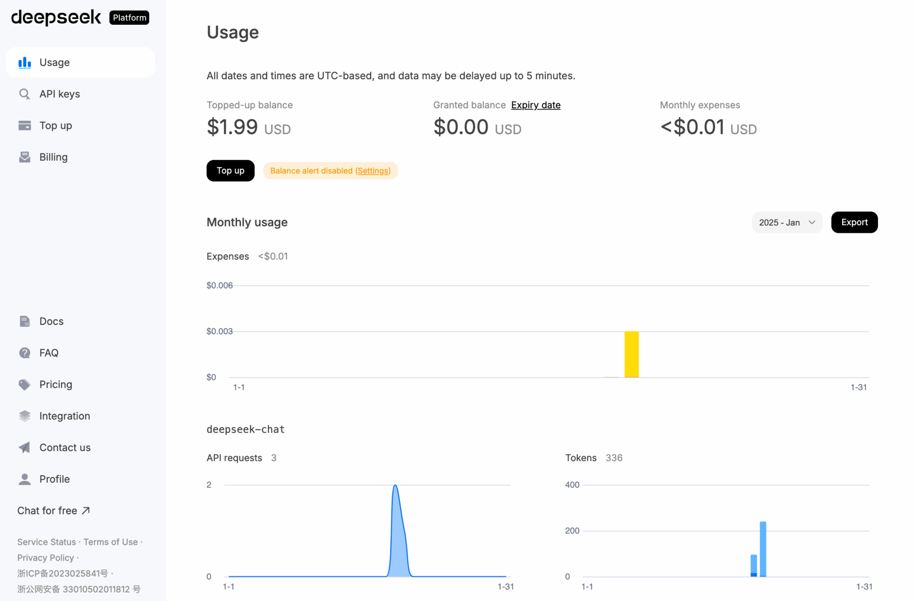The height and width of the screenshot is (601, 916).
Task: Click the Billing icon in sidebar
Action: (24, 157)
